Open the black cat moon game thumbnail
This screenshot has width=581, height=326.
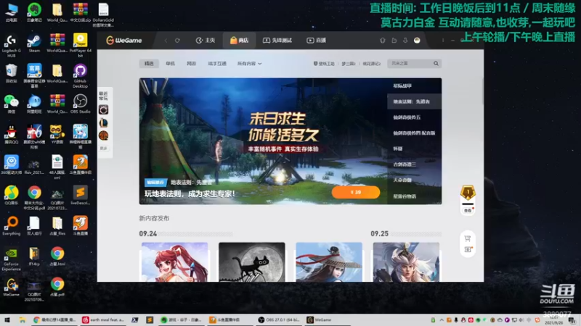click(x=252, y=262)
